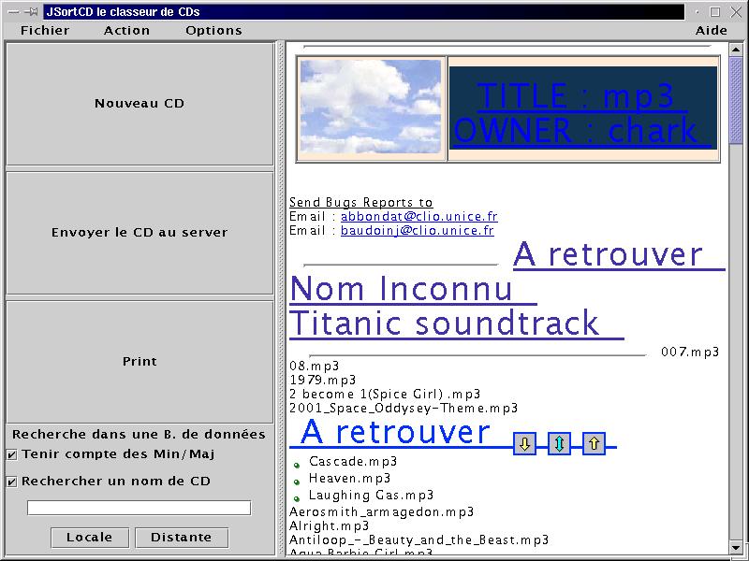
Task: Click scrollbar down arrow in right pane
Action: (736, 547)
